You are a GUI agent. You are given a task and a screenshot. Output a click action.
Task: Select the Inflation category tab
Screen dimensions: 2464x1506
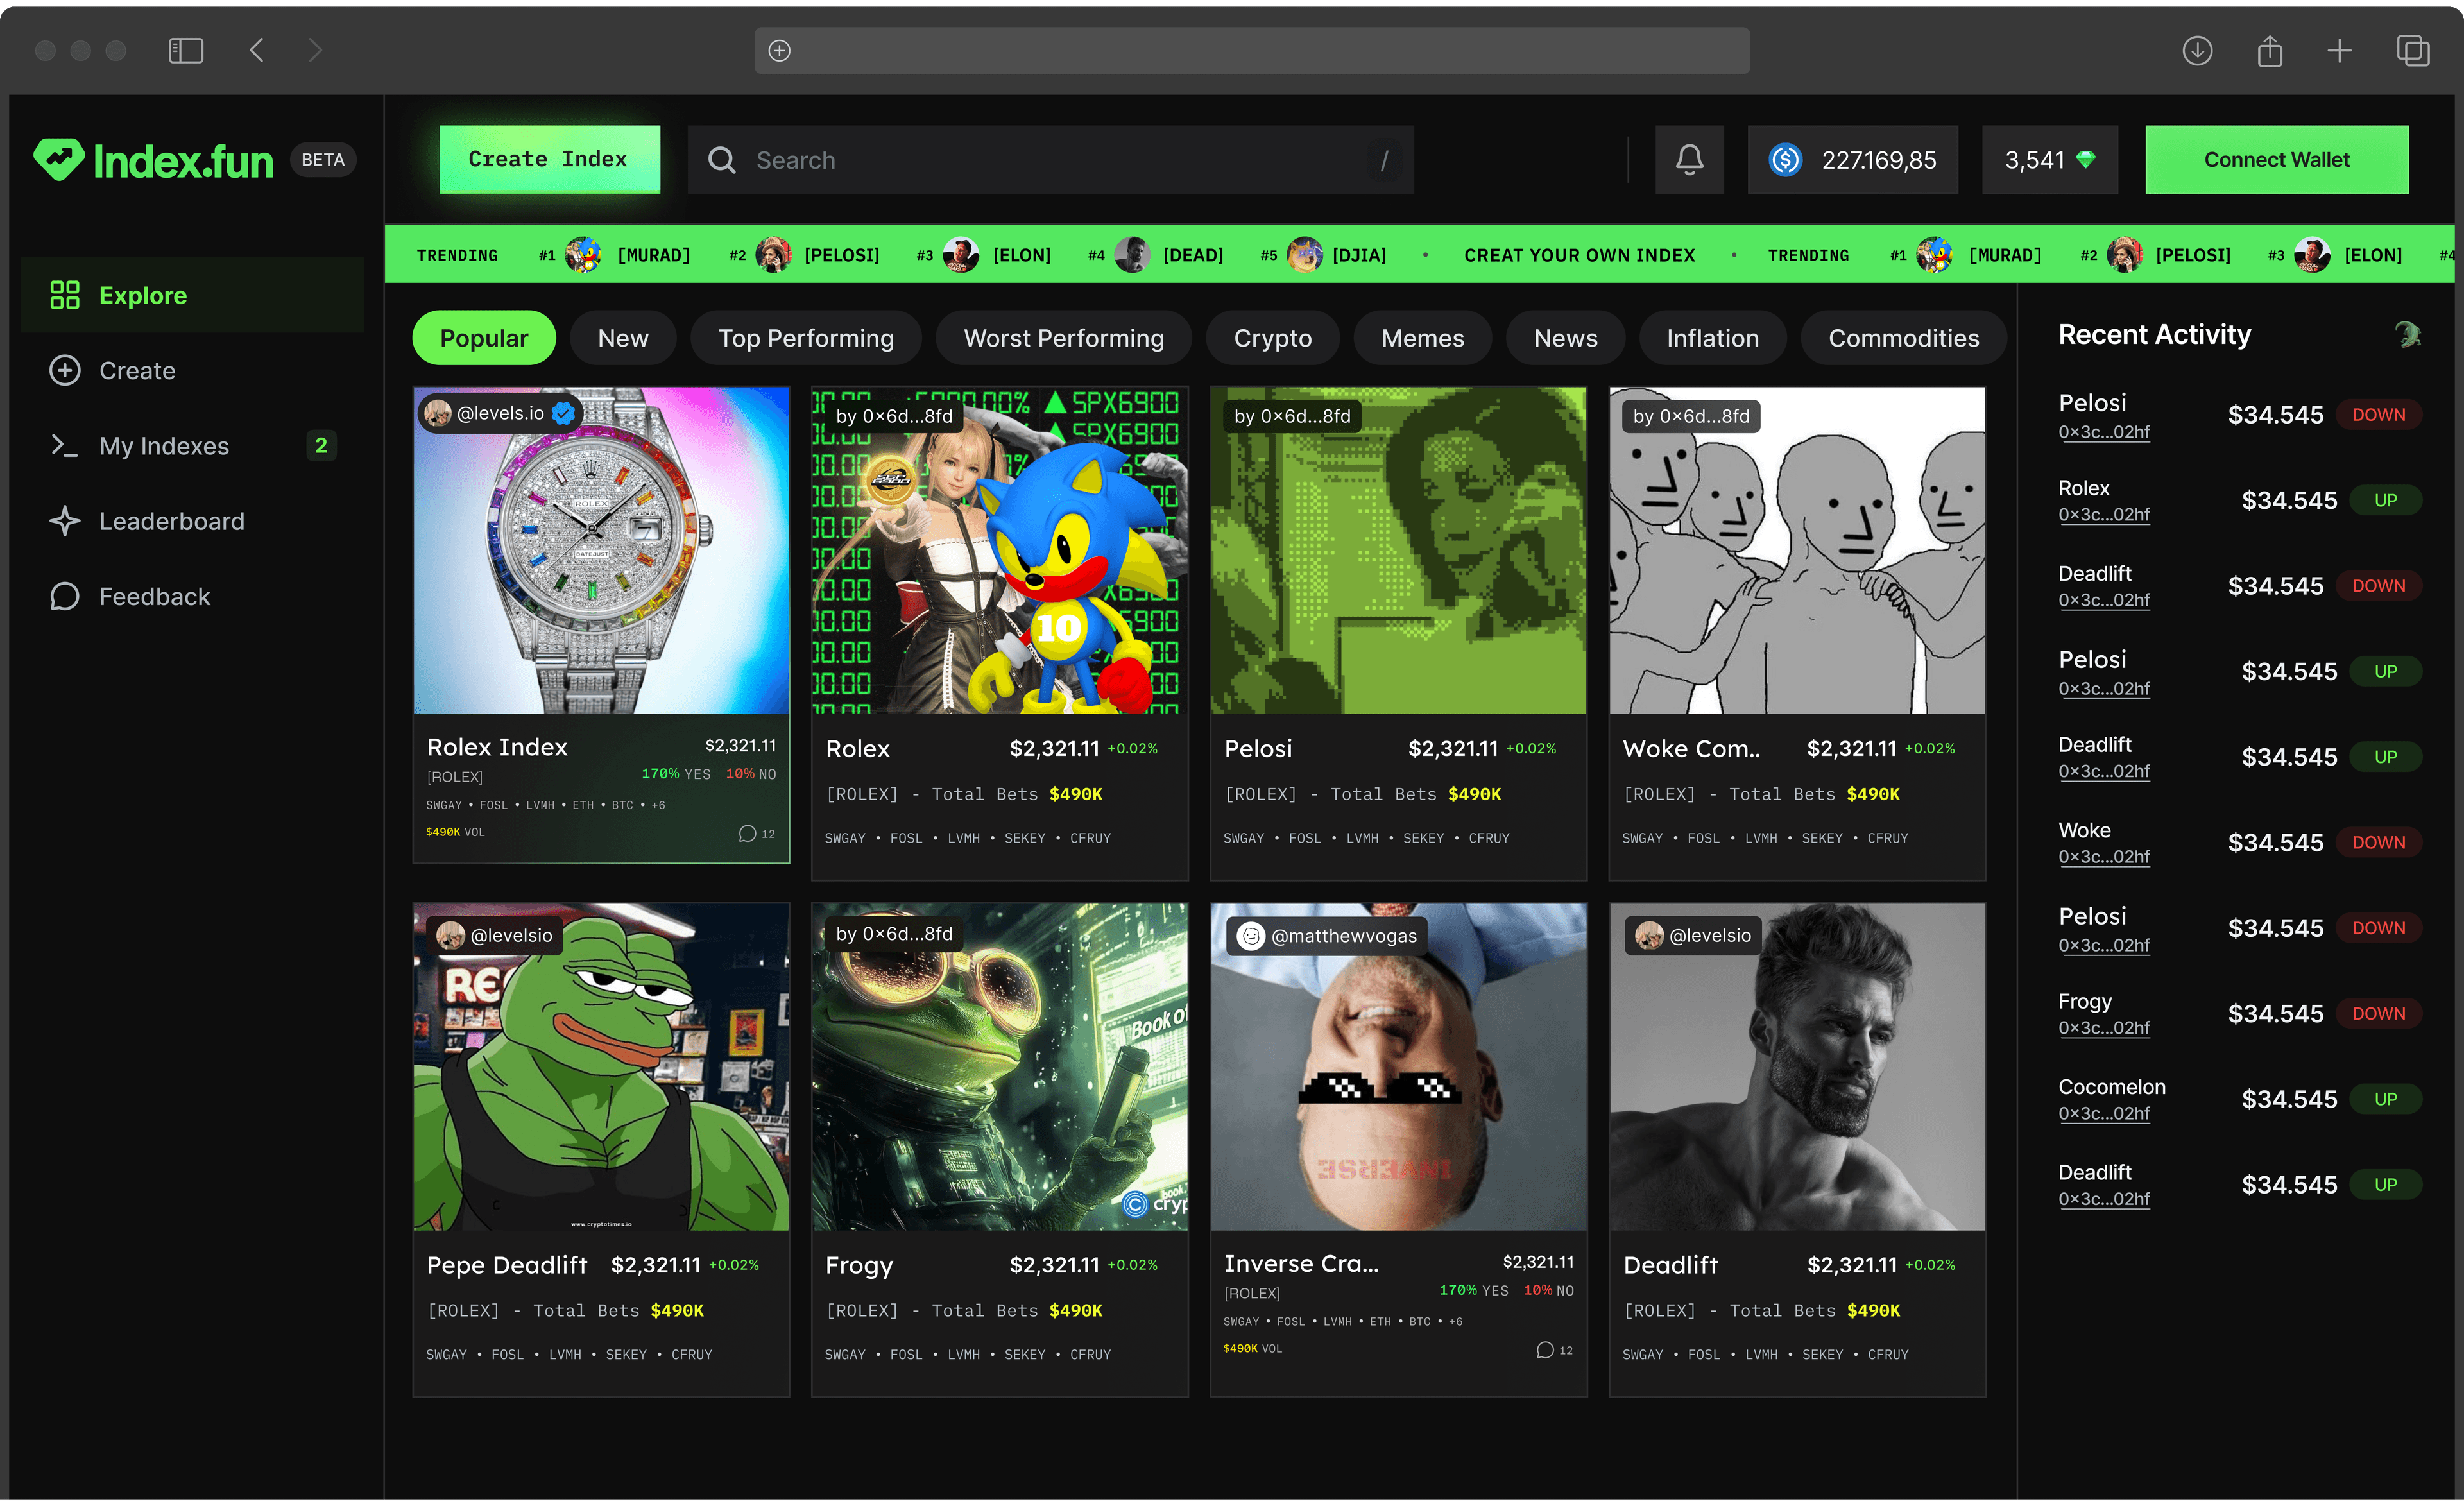click(x=1713, y=338)
